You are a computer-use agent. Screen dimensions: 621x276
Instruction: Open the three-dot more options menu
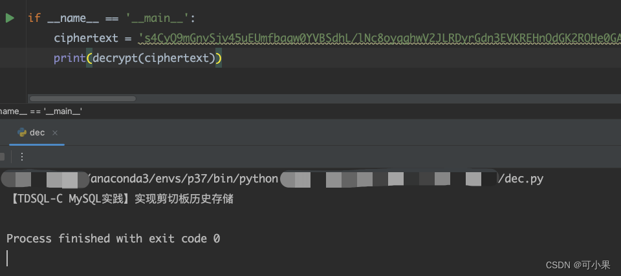pos(22,157)
